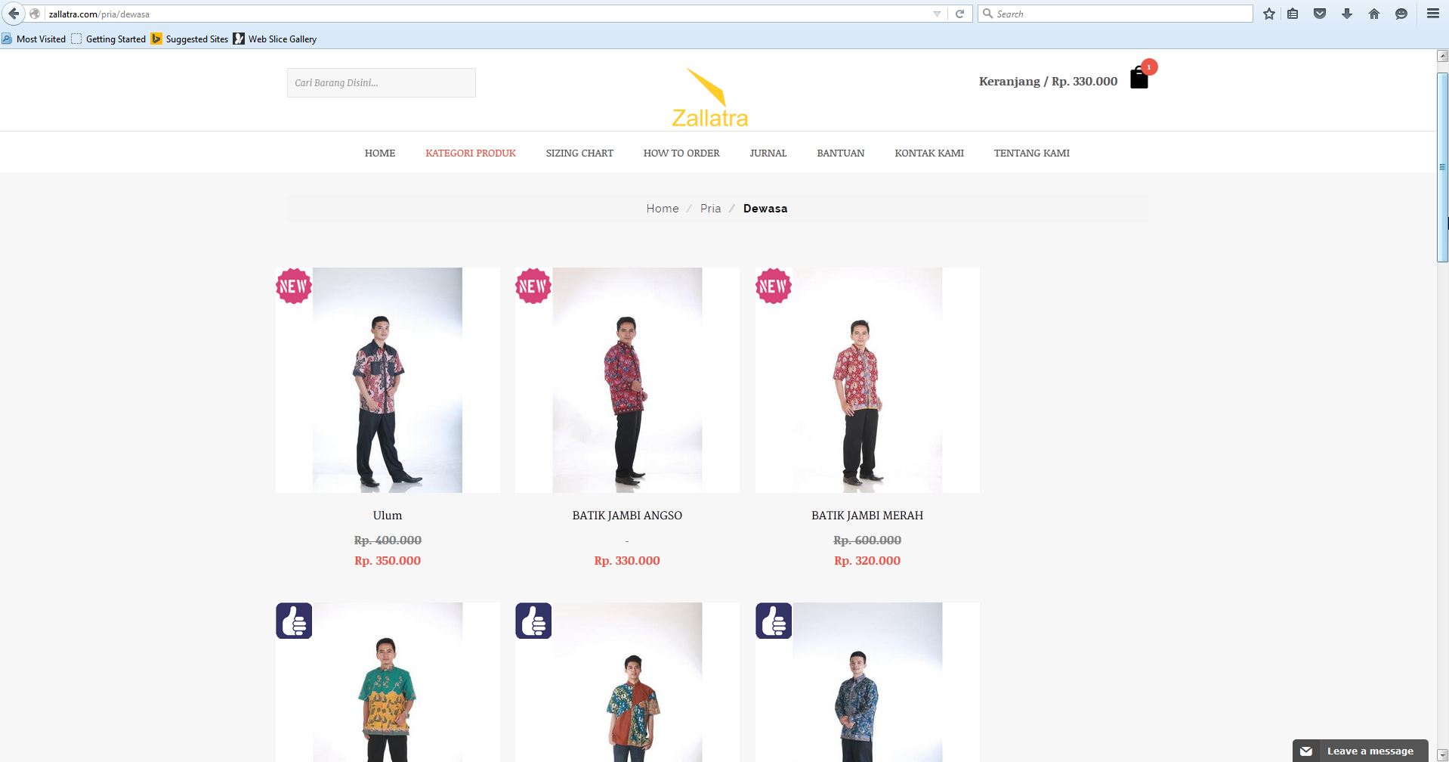Click the Zallatra logo

coord(709,98)
